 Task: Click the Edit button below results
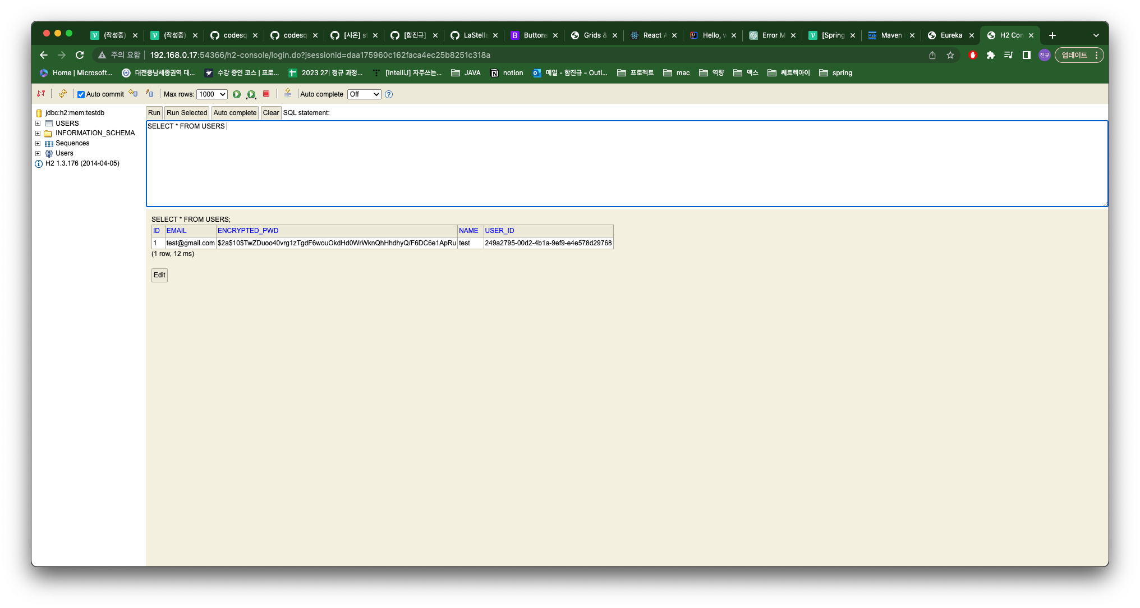(159, 275)
